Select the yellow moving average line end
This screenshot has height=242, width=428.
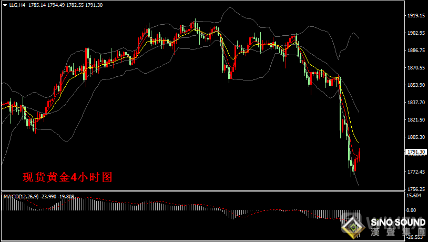pos(359,143)
